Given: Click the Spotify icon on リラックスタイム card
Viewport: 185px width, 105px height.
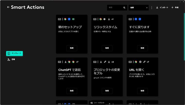Looking at the screenshot, I should click(x=105, y=19).
